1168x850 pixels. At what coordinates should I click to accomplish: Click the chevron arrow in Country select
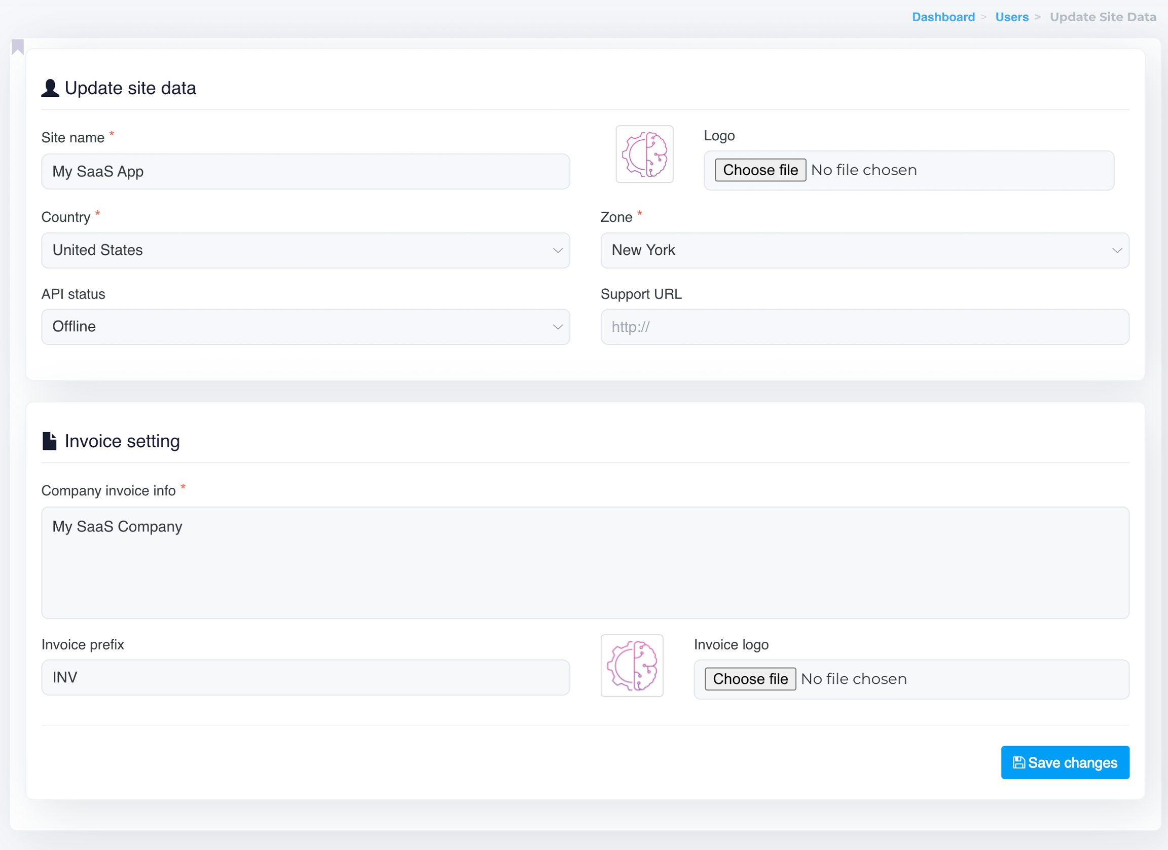pyautogui.click(x=557, y=251)
